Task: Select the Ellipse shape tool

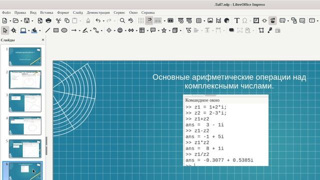Action: (64, 30)
